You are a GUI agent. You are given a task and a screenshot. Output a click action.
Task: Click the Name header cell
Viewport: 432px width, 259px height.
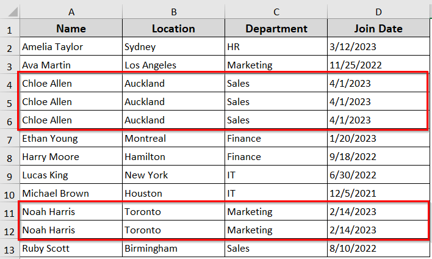point(71,29)
